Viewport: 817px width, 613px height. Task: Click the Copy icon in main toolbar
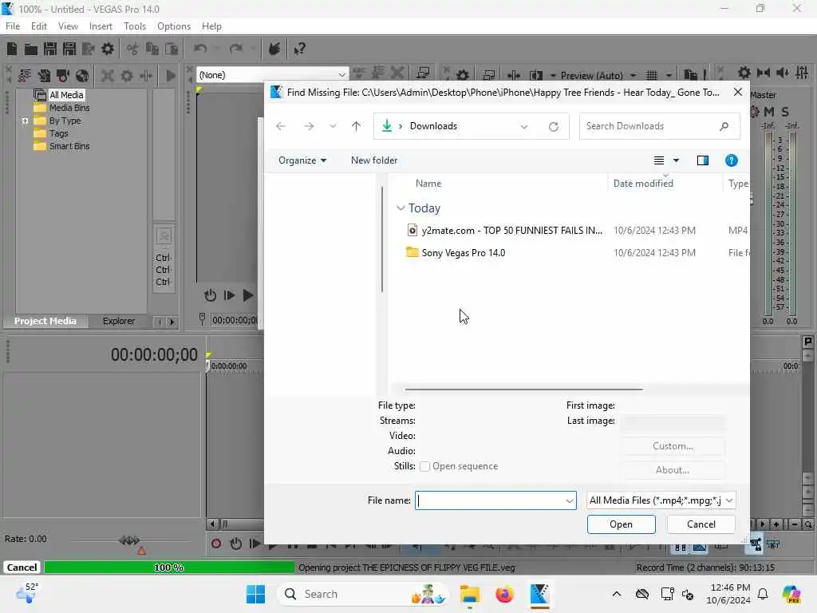pos(152,49)
